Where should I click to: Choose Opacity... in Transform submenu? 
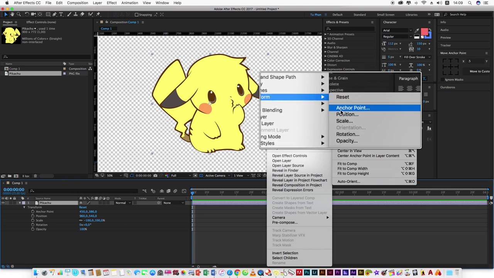click(347, 141)
